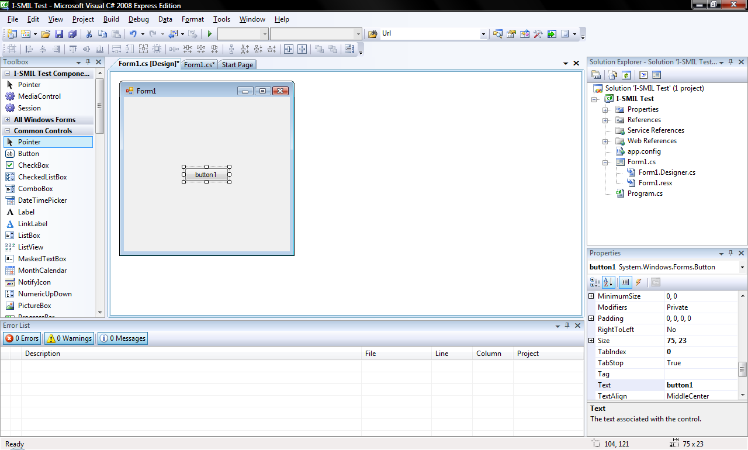This screenshot has height=450, width=748.
Task: Click the Find in Files icon beside Url
Action: point(372,34)
